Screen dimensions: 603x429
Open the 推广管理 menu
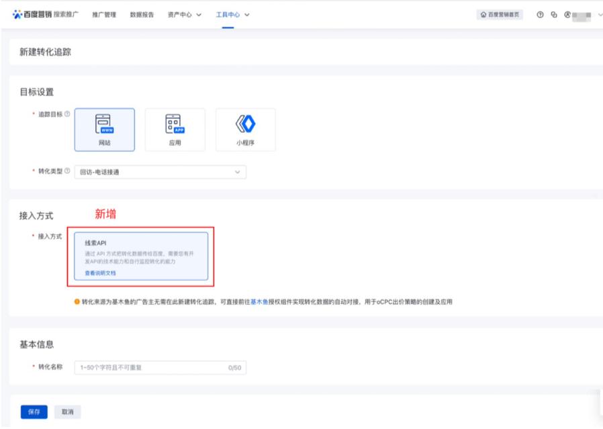tap(104, 15)
